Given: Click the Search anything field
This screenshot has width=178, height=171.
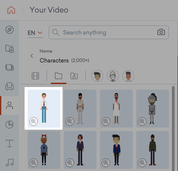Looking at the screenshot, I should [109, 32].
